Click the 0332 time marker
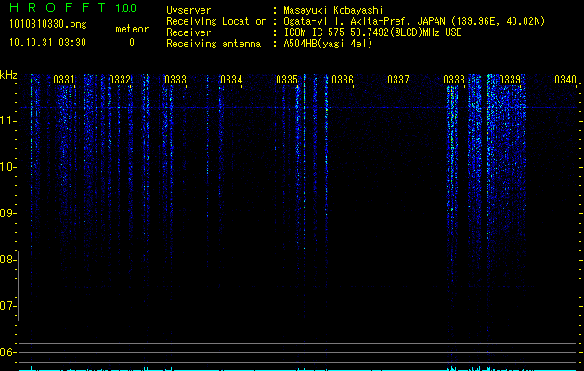 (120, 80)
